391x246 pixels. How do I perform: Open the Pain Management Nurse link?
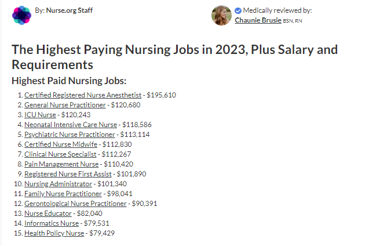(x=61, y=164)
